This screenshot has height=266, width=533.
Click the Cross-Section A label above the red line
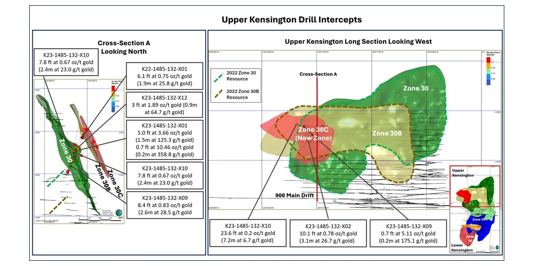(318, 74)
